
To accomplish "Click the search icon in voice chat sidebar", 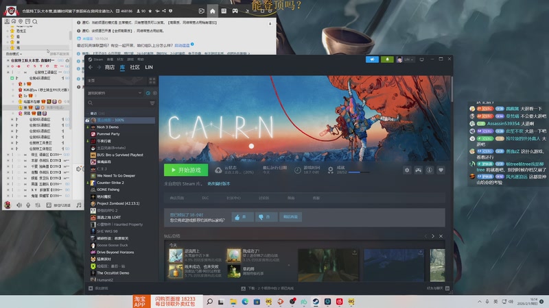I will coord(35,22).
